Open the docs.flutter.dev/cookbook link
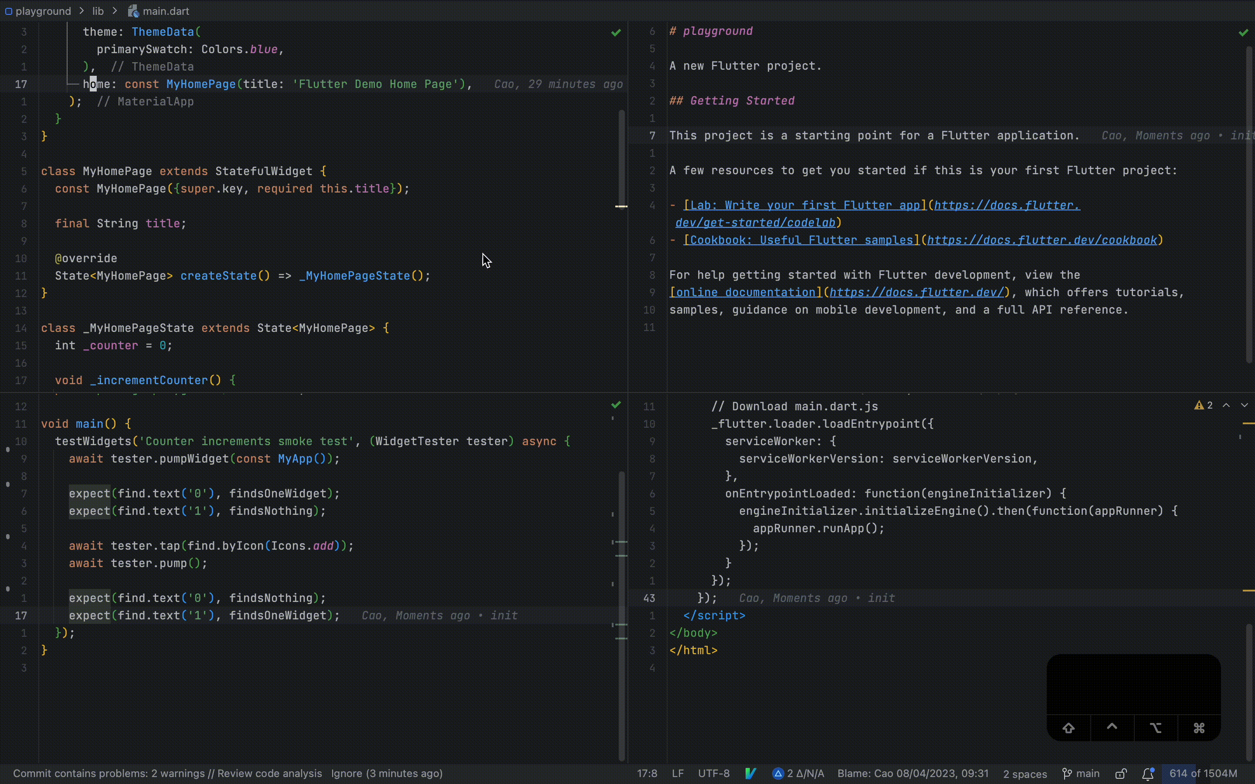The height and width of the screenshot is (784, 1255). click(1041, 240)
